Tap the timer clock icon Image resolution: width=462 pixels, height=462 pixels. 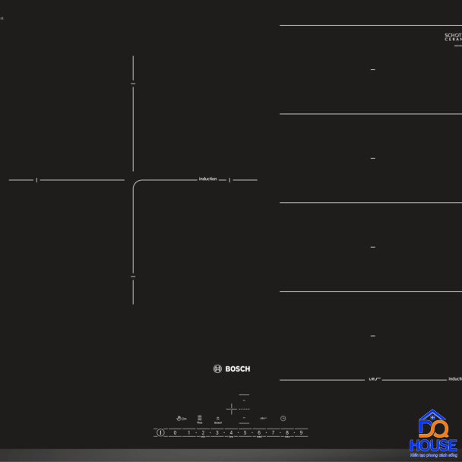click(x=283, y=419)
